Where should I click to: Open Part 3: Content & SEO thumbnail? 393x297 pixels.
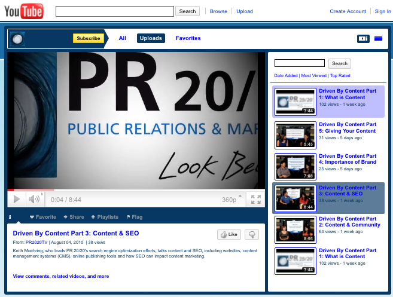click(295, 198)
